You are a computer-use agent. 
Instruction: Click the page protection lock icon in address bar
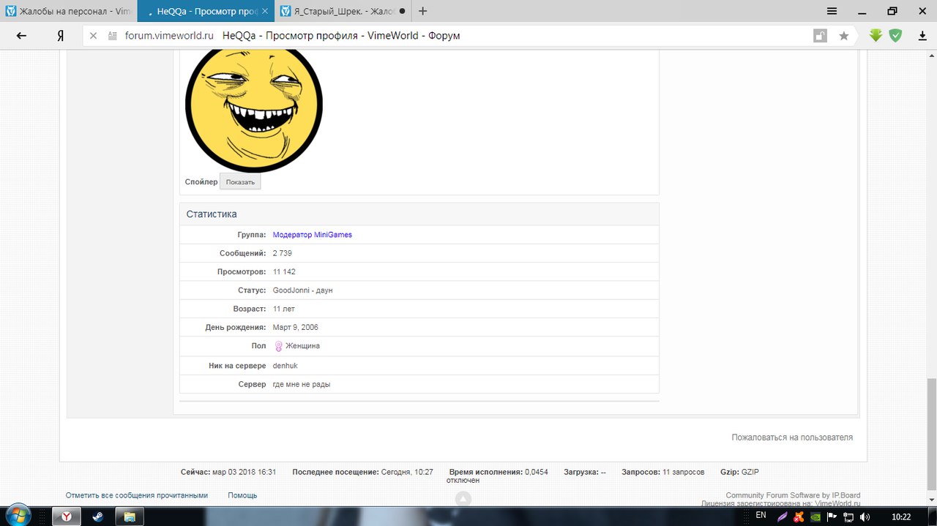click(x=820, y=36)
